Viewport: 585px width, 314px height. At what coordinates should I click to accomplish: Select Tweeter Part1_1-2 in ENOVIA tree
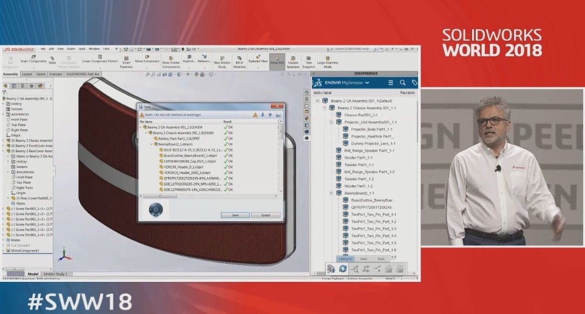359,179
